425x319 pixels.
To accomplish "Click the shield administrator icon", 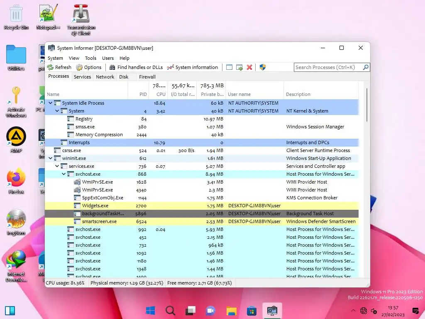I will (x=262, y=67).
